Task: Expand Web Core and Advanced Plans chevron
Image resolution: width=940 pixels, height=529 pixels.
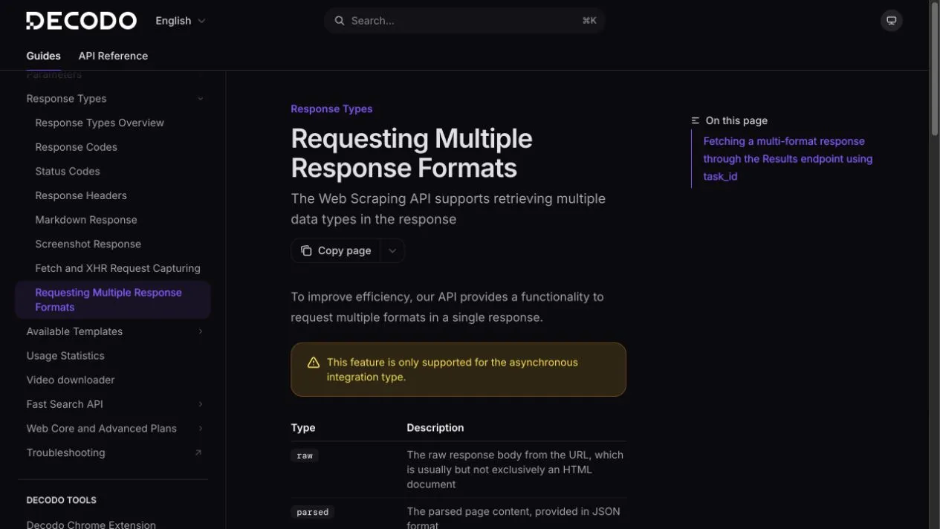Action: coord(200,429)
